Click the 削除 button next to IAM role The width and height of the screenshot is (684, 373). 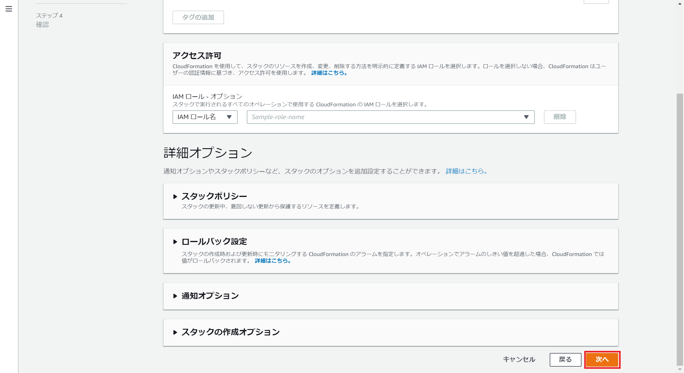click(560, 117)
